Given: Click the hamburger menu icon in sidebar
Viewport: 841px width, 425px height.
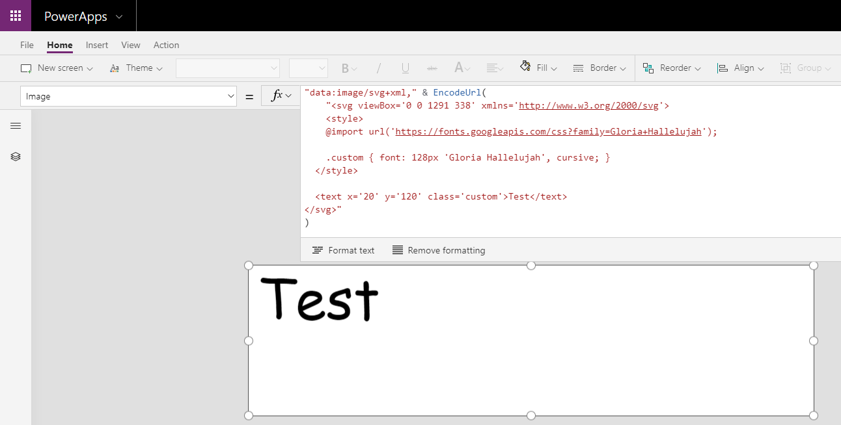Looking at the screenshot, I should pos(16,125).
